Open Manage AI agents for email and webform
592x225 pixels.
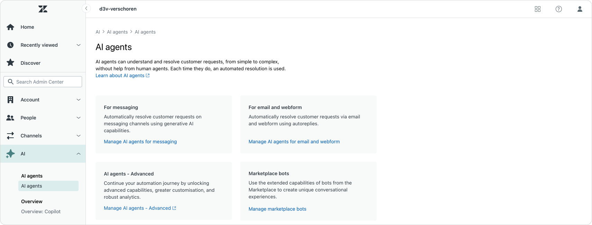[294, 142]
